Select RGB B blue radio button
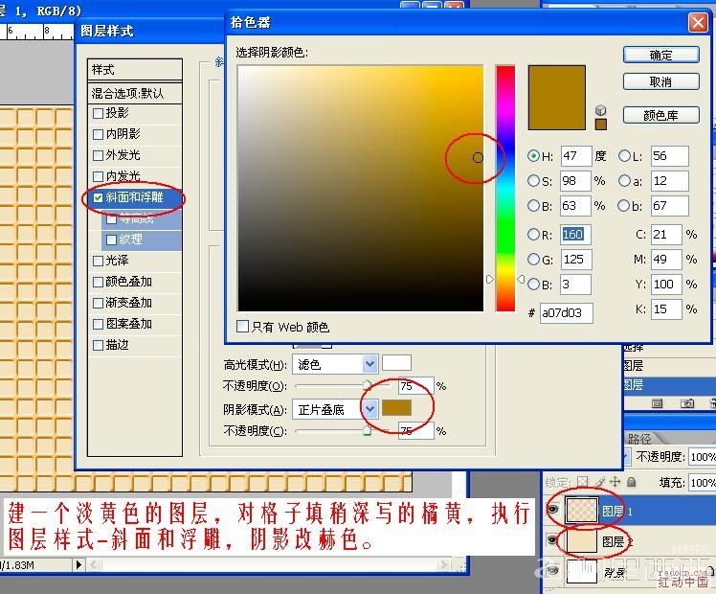Viewport: 716px width, 594px height. 533,285
